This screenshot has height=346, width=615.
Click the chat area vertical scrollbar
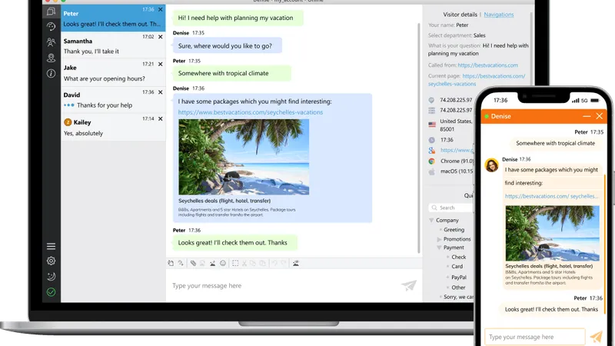419,138
